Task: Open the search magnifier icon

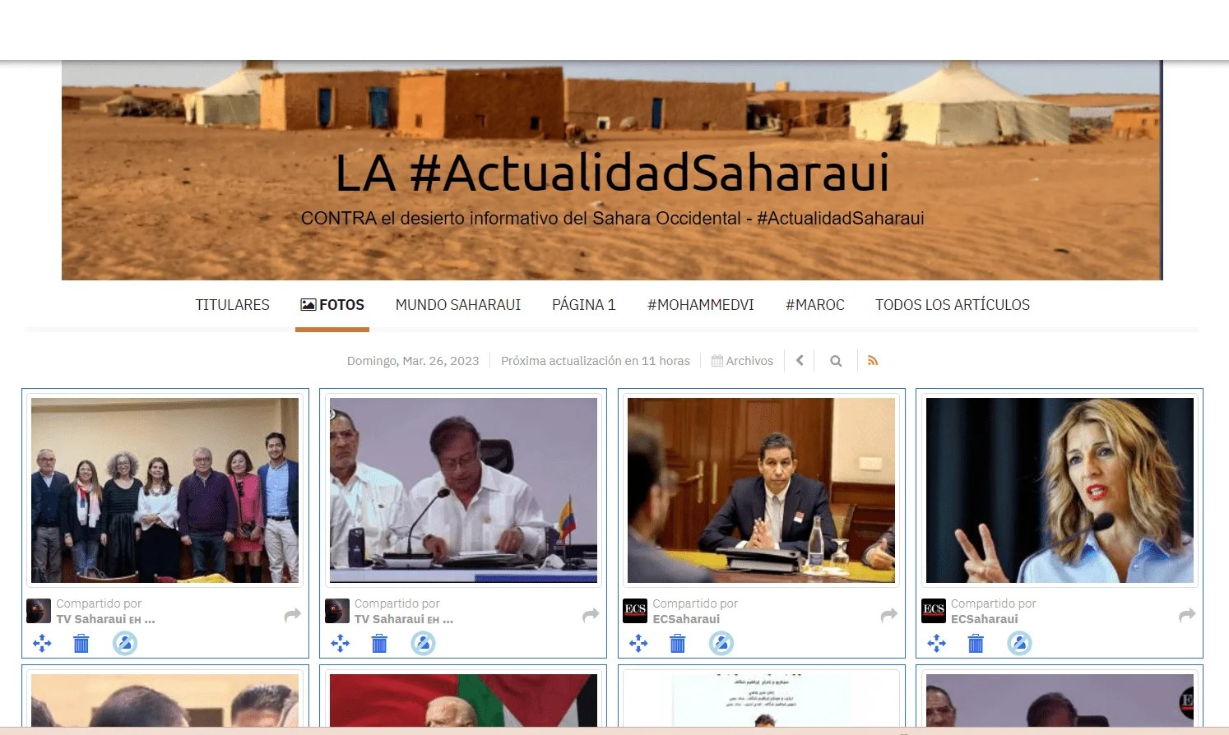Action: tap(836, 361)
